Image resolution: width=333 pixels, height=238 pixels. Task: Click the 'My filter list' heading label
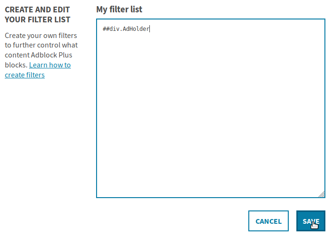tap(119, 10)
